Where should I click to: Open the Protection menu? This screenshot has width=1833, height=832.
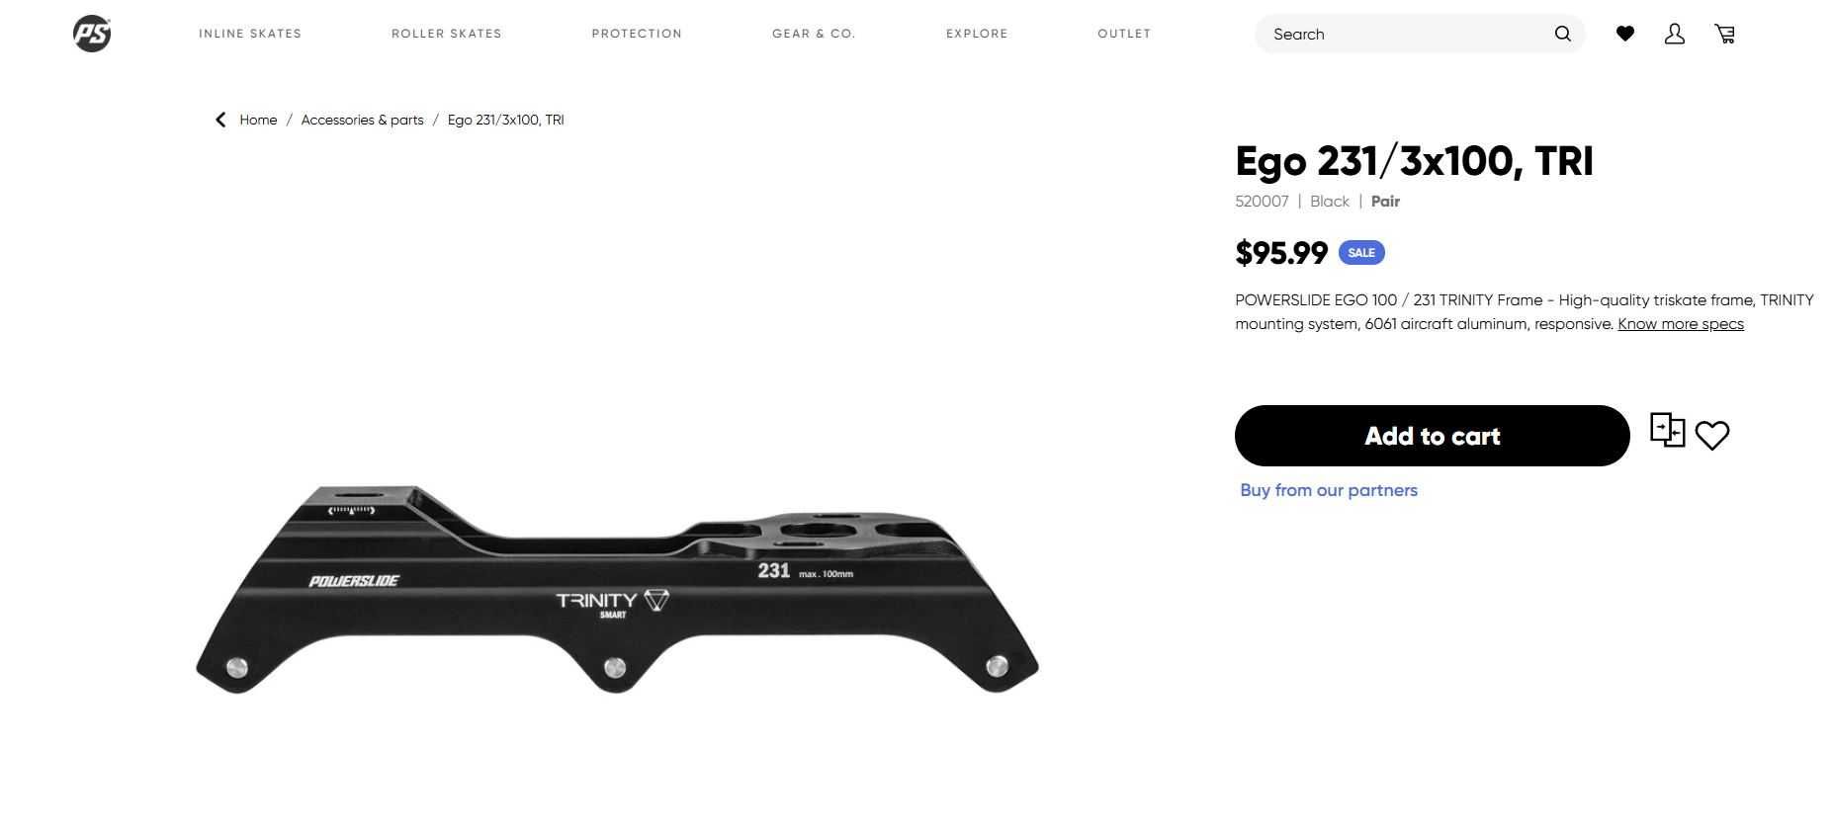coord(637,34)
